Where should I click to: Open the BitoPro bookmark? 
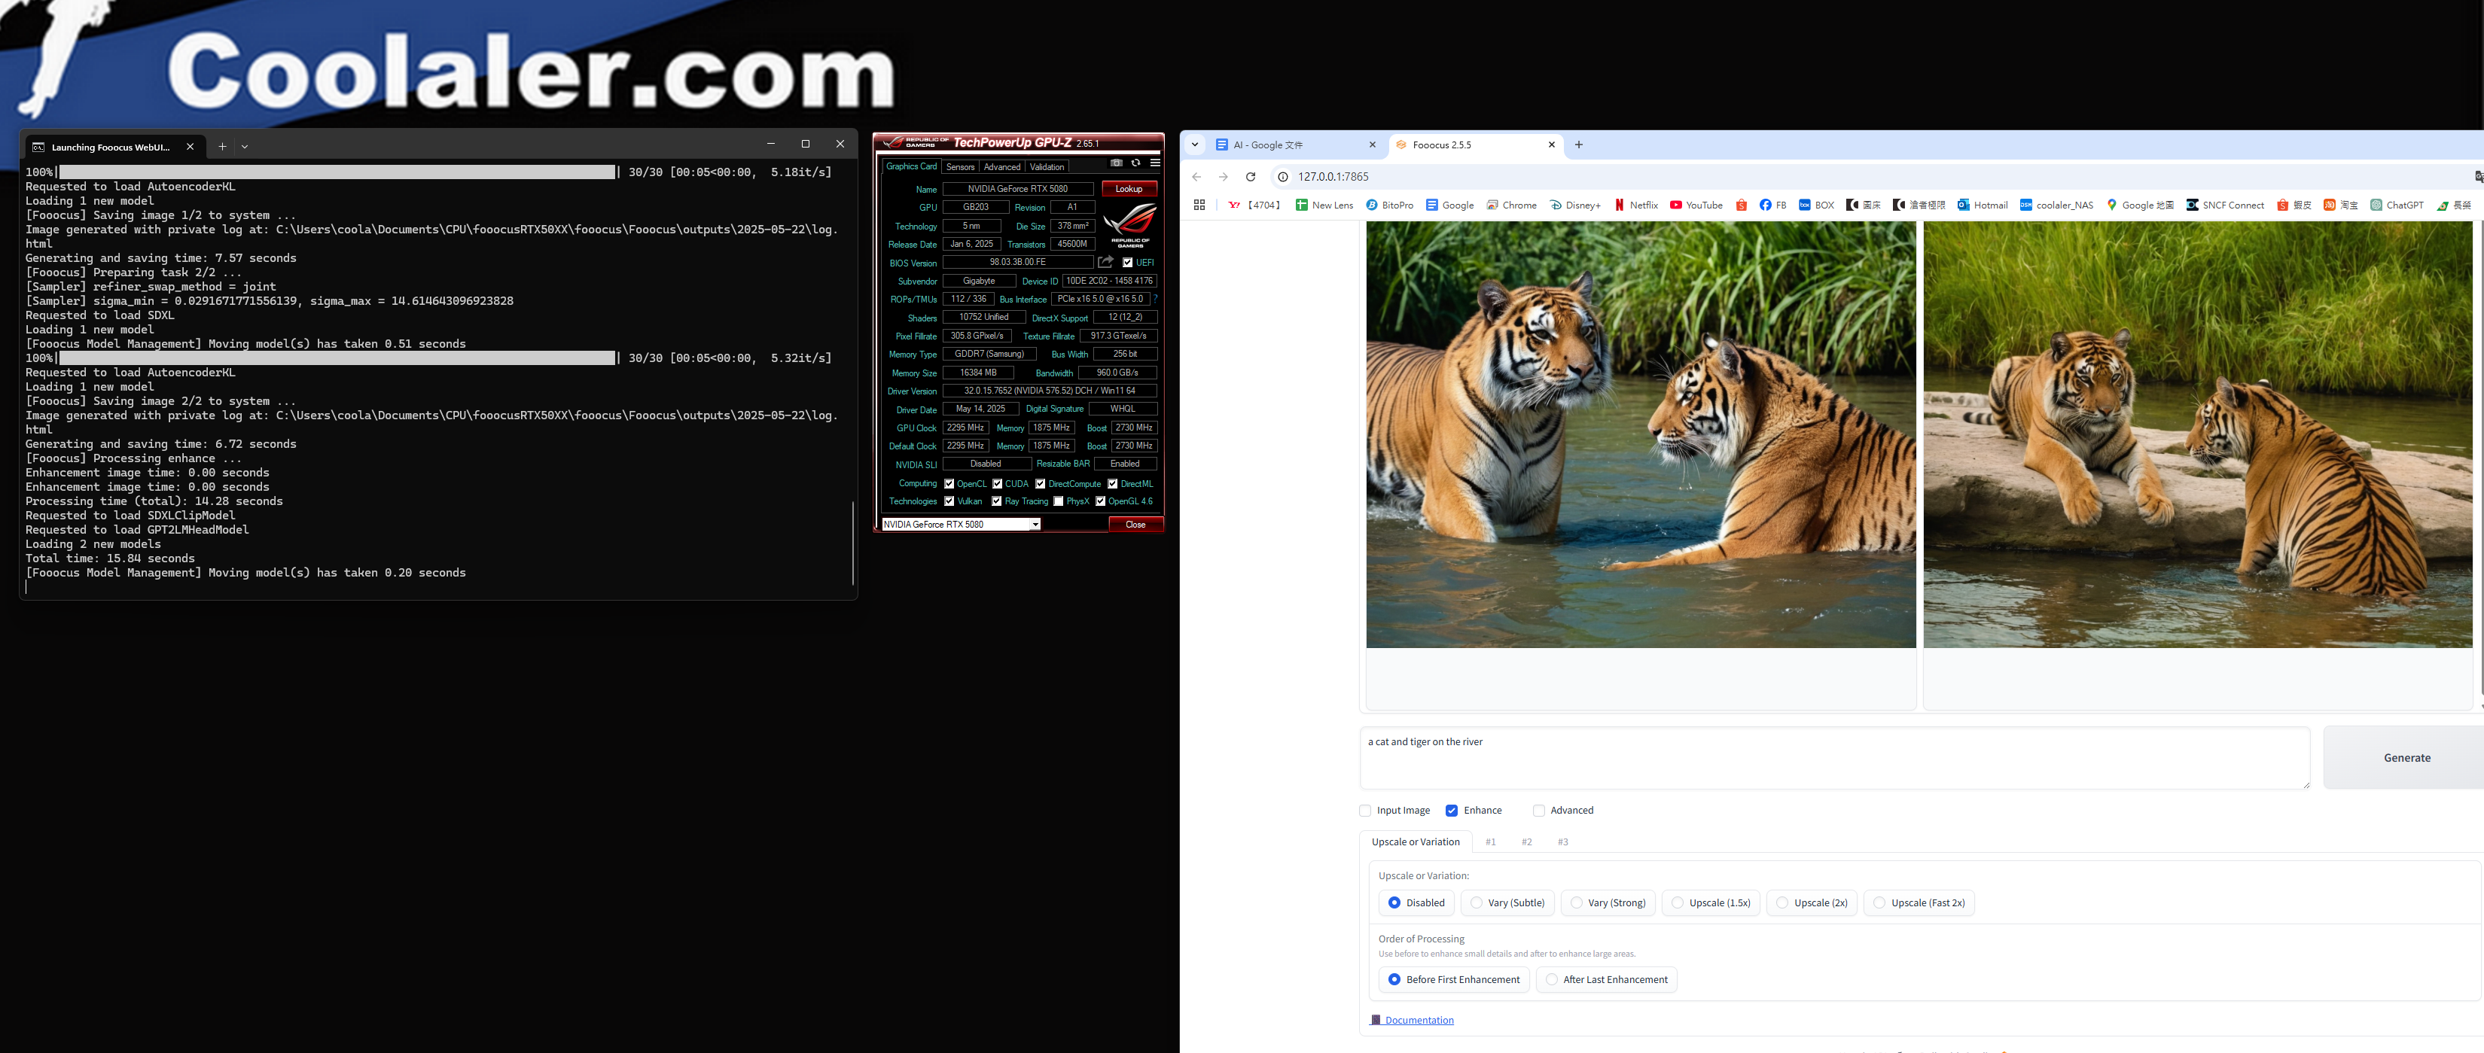(1389, 205)
